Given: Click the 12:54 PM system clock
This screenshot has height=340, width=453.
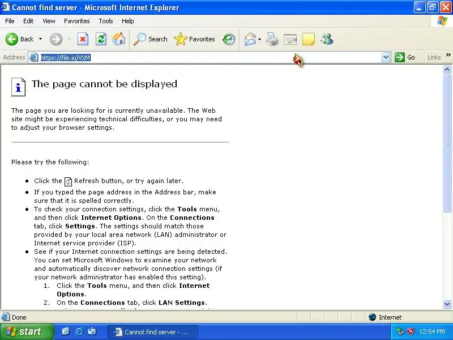Looking at the screenshot, I should pos(432,331).
